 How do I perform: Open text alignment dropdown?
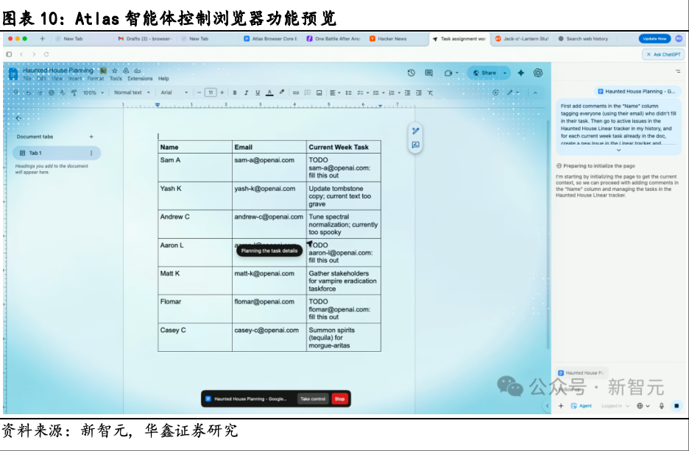pos(335,93)
